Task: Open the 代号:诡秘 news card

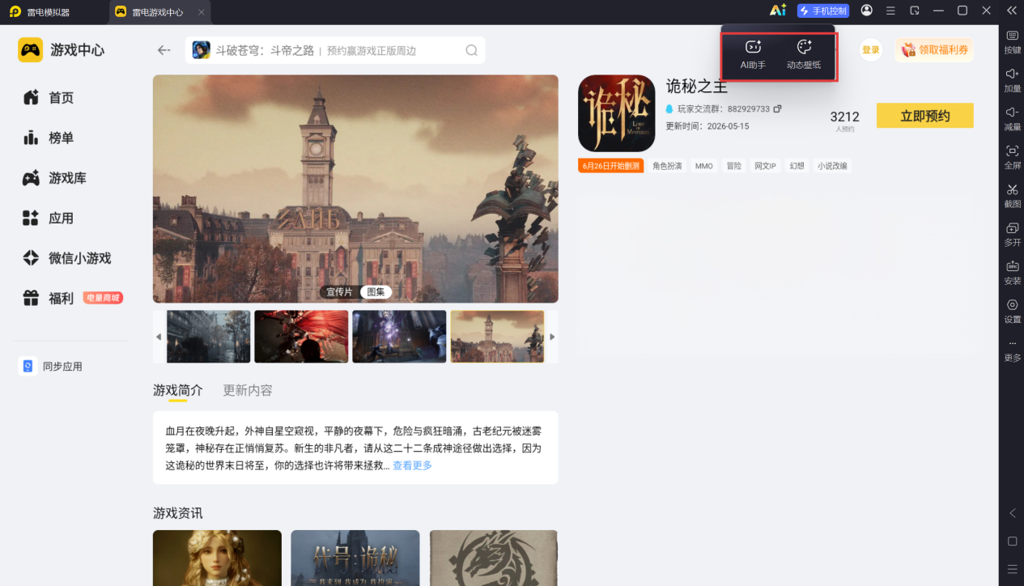Action: point(355,558)
